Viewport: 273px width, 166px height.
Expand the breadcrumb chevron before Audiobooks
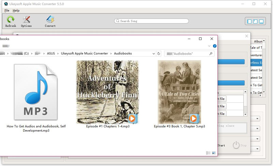pos(111,53)
